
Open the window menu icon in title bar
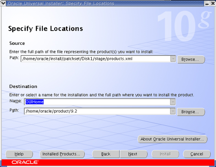3,3
